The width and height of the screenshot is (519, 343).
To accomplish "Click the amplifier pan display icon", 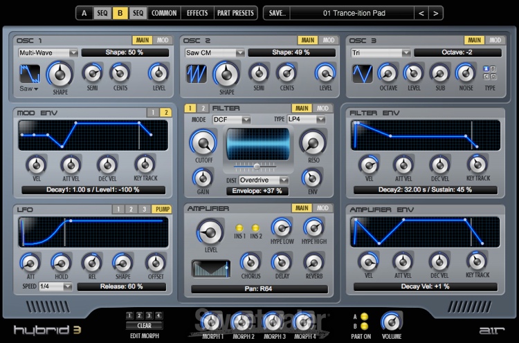I will (211, 268).
